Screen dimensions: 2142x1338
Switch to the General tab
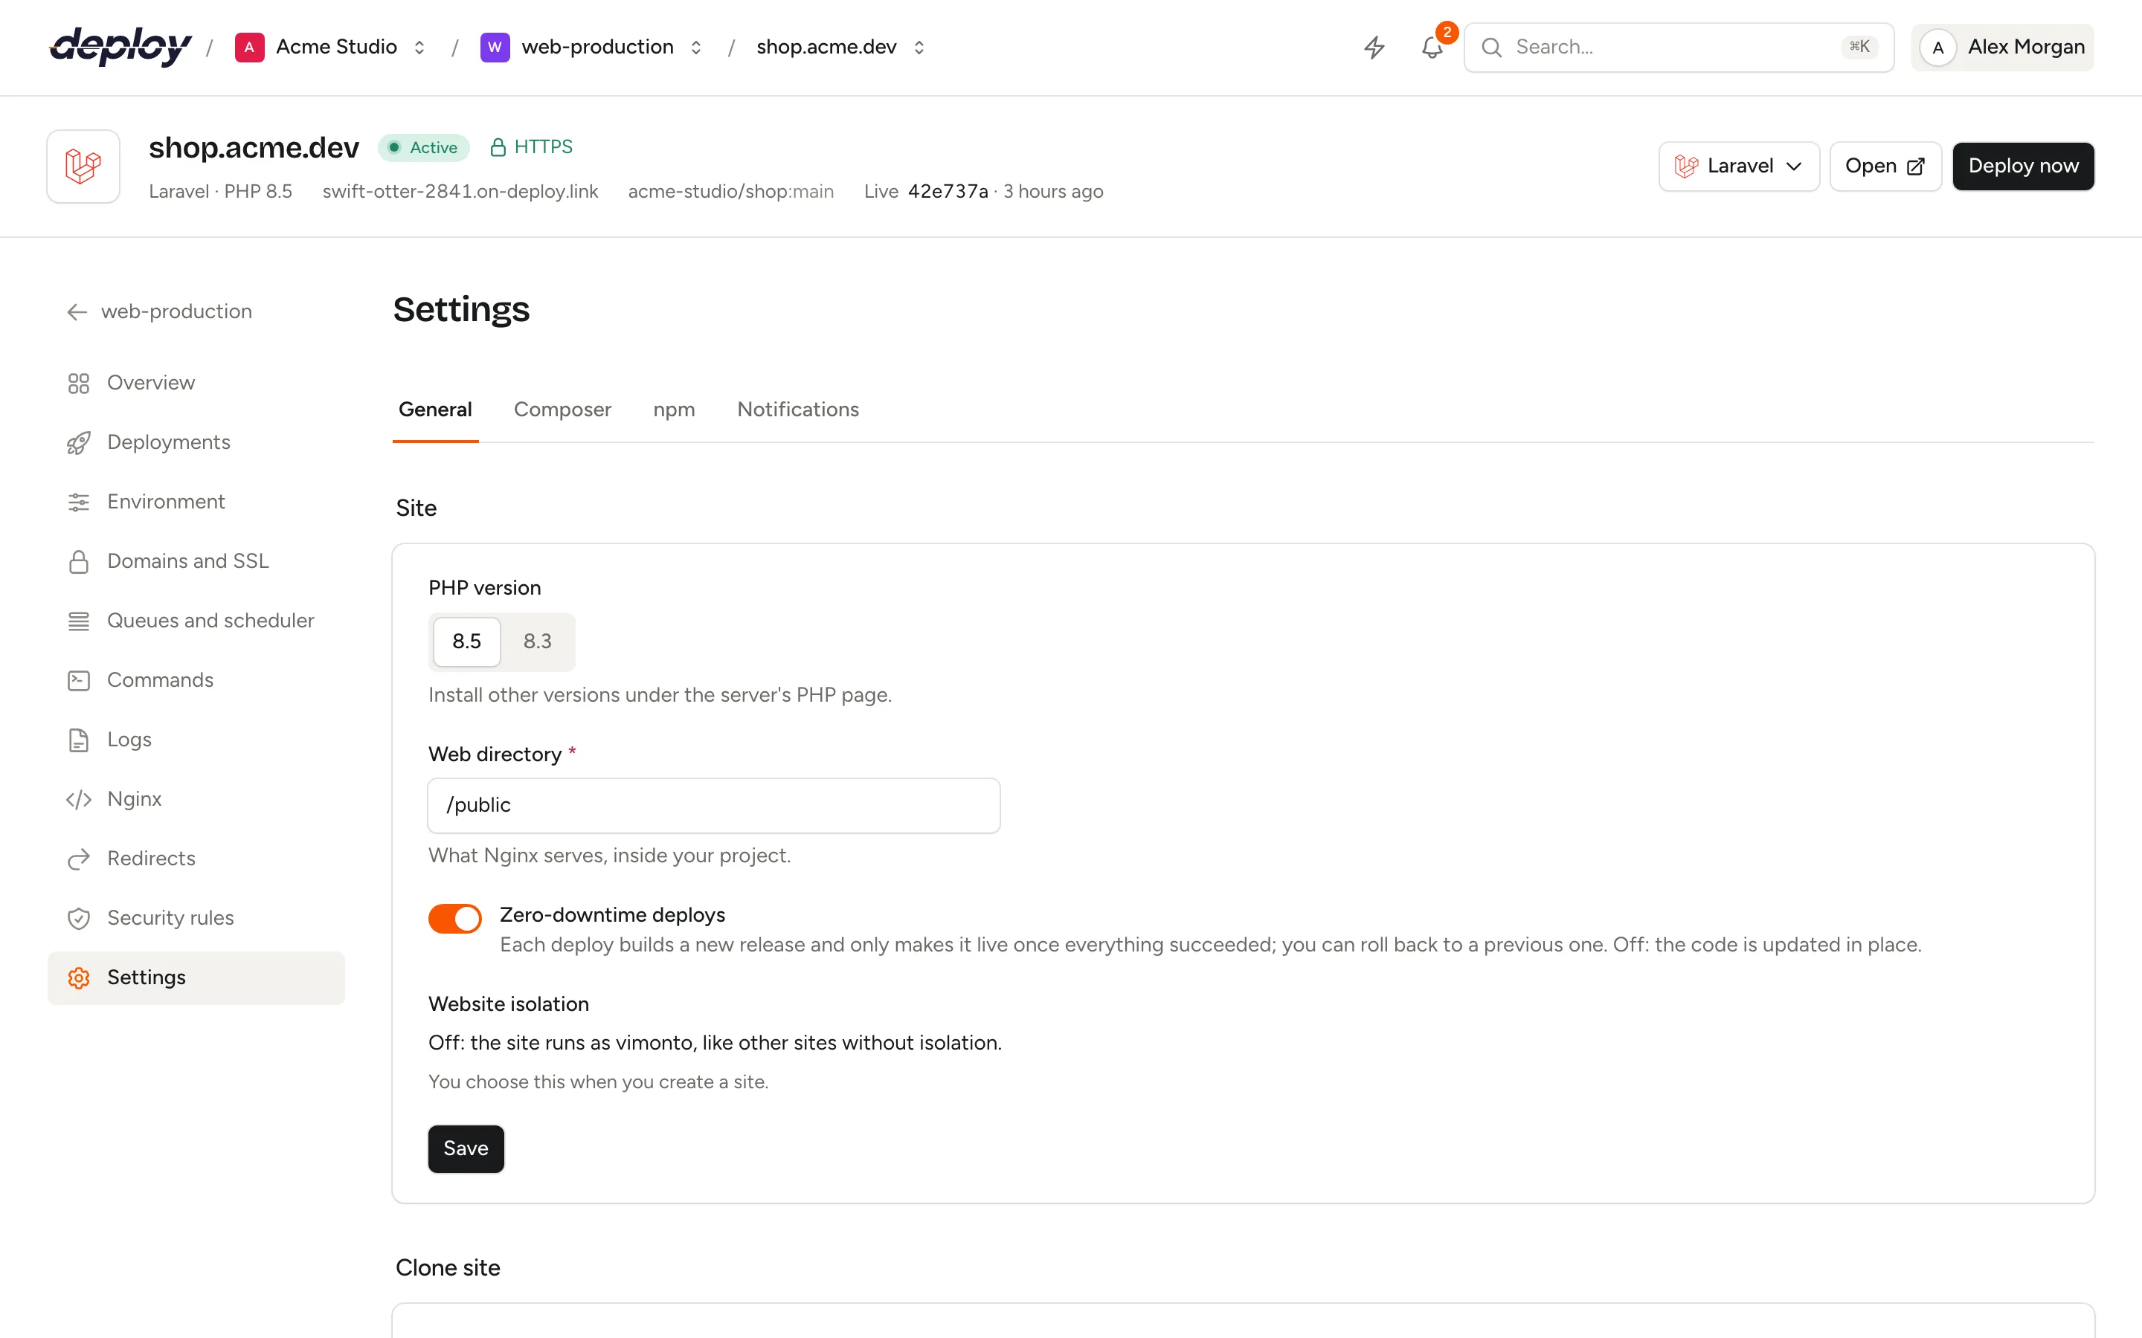(436, 410)
